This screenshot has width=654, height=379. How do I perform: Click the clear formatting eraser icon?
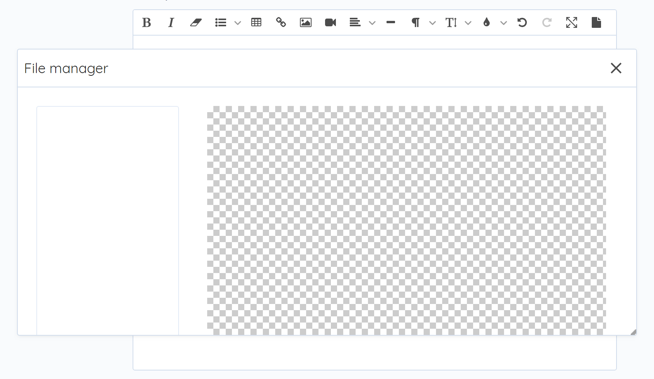coord(196,22)
